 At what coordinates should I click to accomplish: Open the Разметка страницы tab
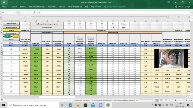coord(37,7)
